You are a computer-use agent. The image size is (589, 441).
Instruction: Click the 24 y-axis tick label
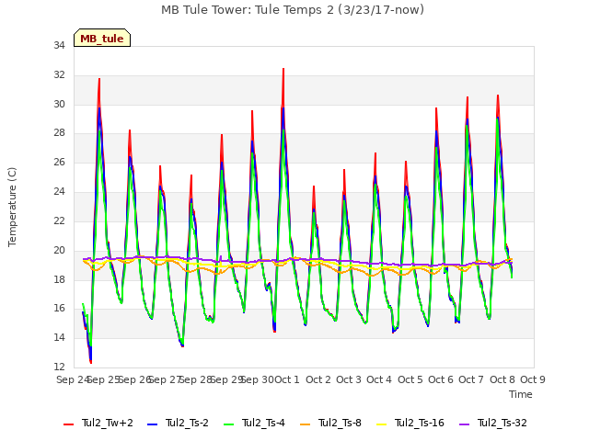59,192
